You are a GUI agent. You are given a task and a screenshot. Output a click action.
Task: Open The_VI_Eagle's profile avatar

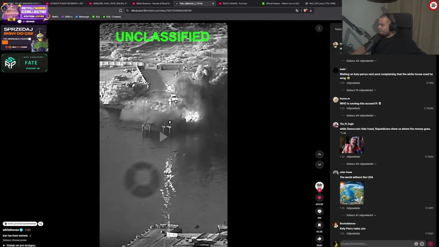pyautogui.click(x=335, y=125)
